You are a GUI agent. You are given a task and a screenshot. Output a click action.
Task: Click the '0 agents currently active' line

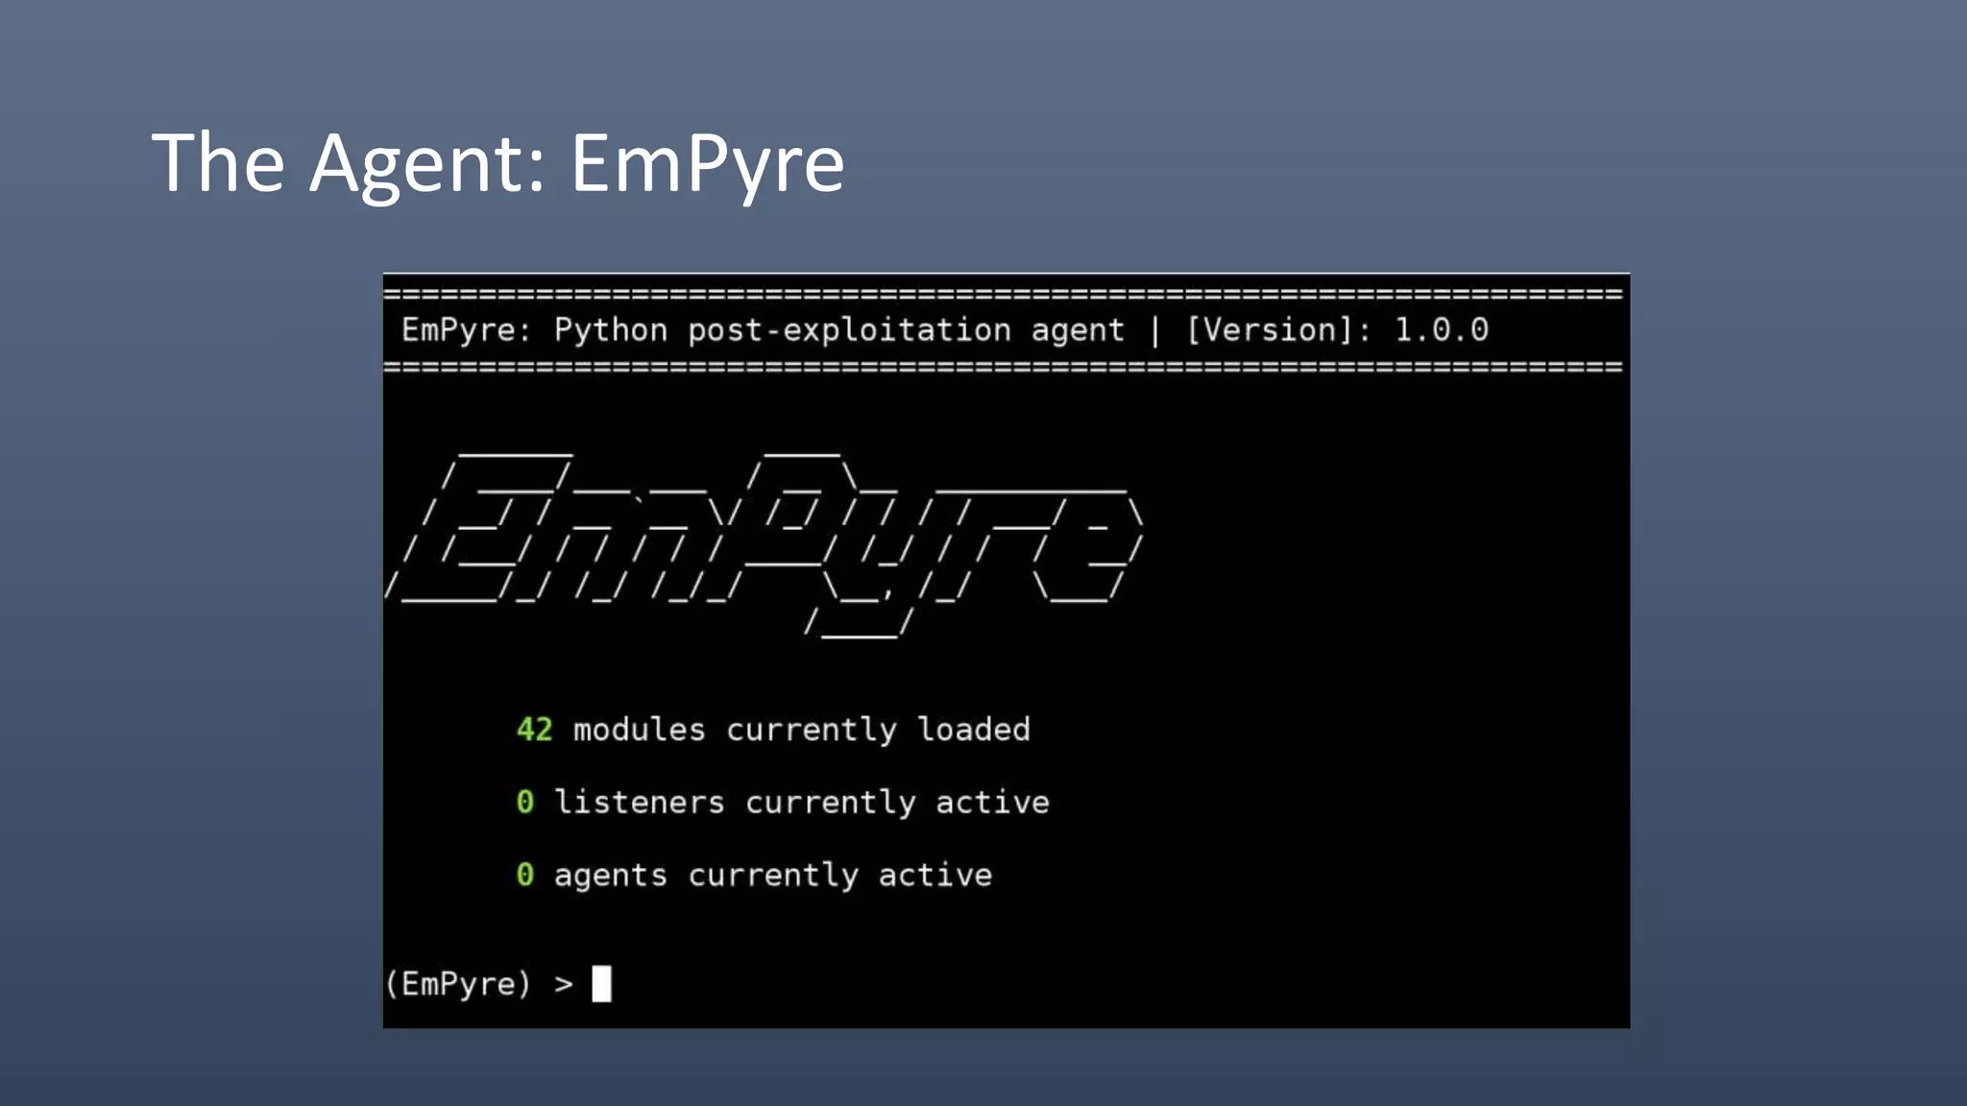[754, 876]
